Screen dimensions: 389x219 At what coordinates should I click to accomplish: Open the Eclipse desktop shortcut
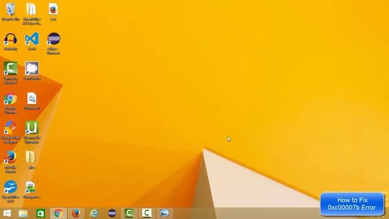pos(53,43)
